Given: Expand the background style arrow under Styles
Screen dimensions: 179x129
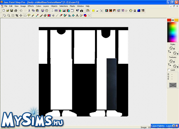Looking at the screenshot, I should coord(178,54).
